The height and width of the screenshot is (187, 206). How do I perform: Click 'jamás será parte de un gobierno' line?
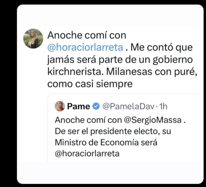click(120, 60)
